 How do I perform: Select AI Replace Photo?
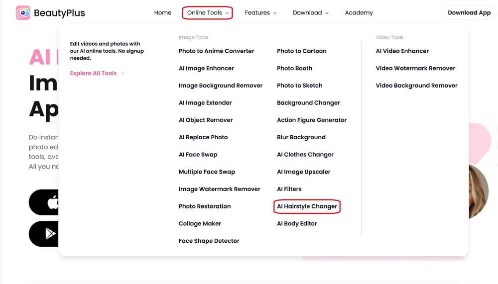[x=203, y=137]
